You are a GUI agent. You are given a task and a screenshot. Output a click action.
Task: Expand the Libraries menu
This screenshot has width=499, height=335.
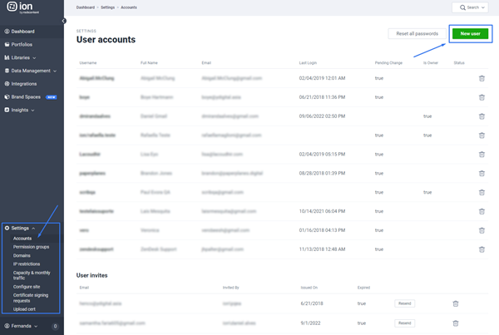tap(23, 58)
